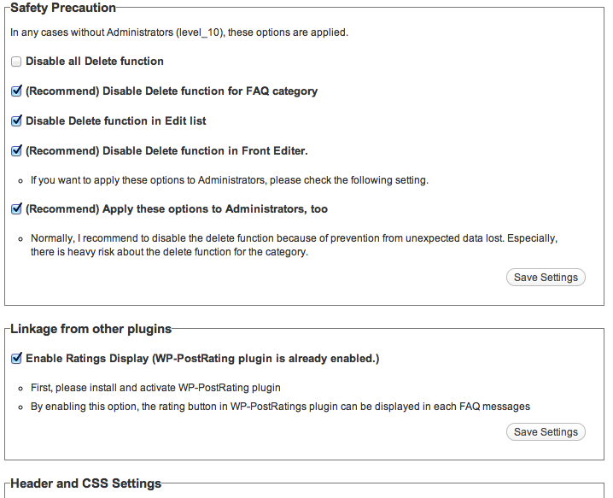
Task: Uncheck 'Disable Delete function for FAQ category' checkbox
Action: click(16, 91)
